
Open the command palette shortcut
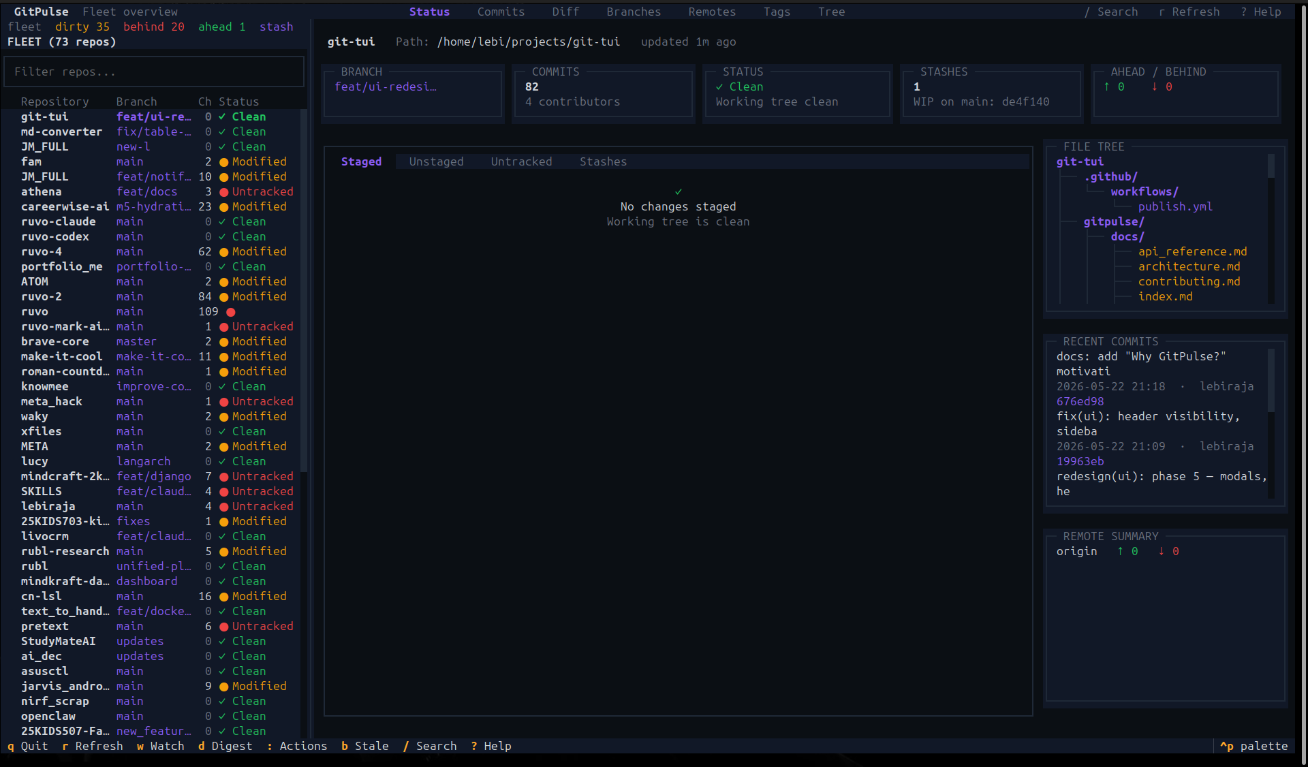1253,746
